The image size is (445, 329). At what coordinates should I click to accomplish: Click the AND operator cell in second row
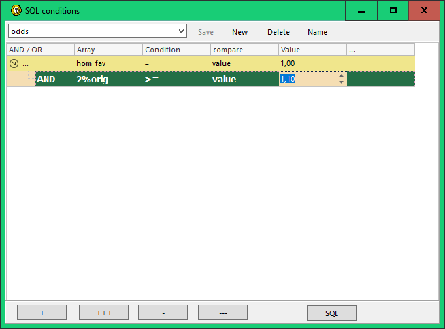[x=46, y=79]
